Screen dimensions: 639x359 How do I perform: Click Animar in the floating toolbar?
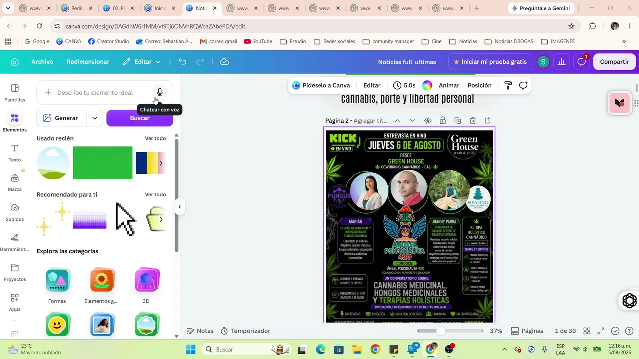(449, 85)
